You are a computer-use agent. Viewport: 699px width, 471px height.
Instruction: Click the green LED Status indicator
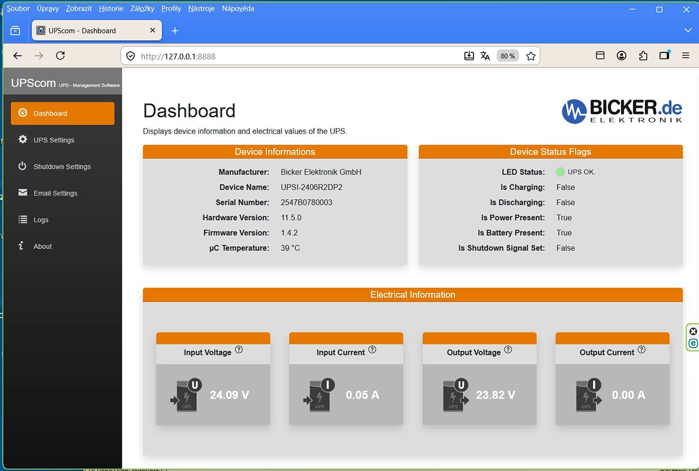tap(560, 172)
